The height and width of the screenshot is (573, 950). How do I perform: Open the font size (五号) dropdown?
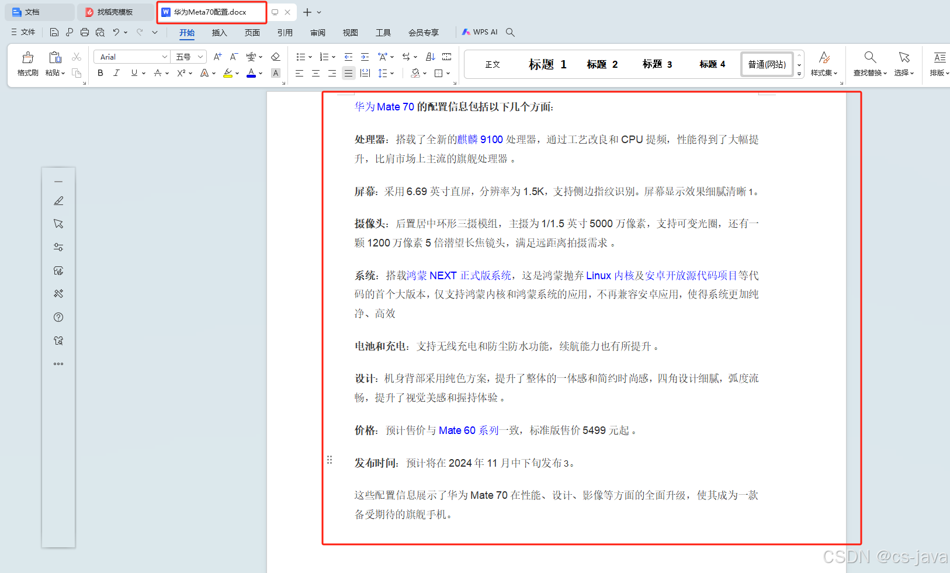tap(200, 57)
